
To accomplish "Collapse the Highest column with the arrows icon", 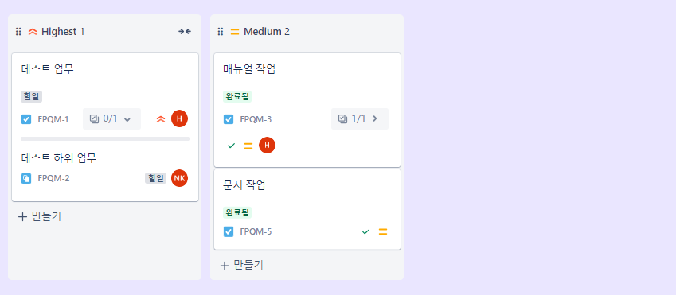I will [185, 32].
